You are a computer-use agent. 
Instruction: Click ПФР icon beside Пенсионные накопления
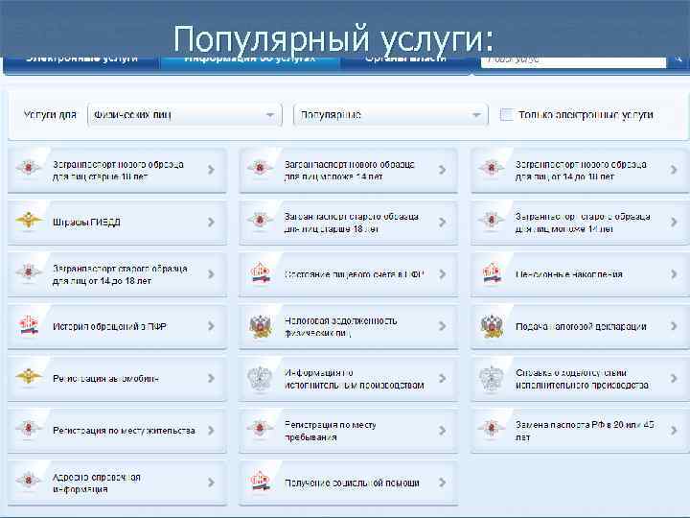pyautogui.click(x=492, y=273)
